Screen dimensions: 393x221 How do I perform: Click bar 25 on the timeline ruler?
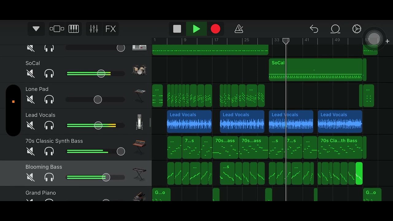coord(247,40)
